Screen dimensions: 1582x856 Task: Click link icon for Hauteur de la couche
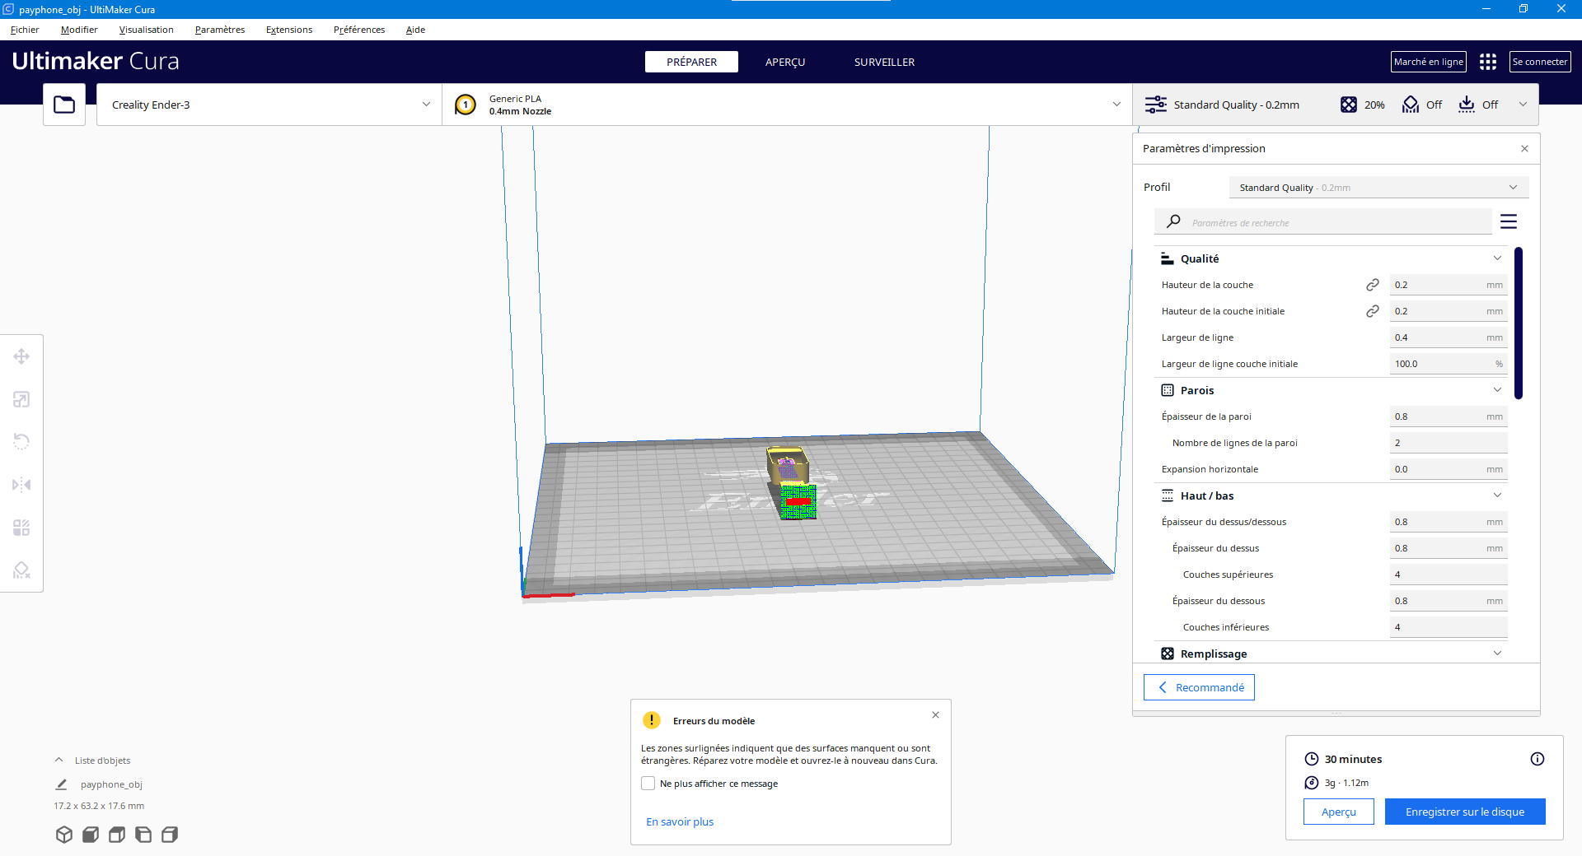1373,285
